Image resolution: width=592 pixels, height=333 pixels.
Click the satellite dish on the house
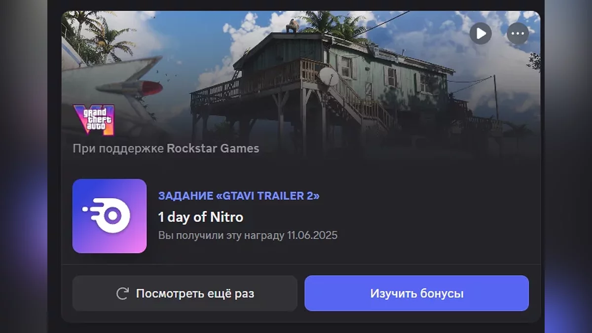329,76
